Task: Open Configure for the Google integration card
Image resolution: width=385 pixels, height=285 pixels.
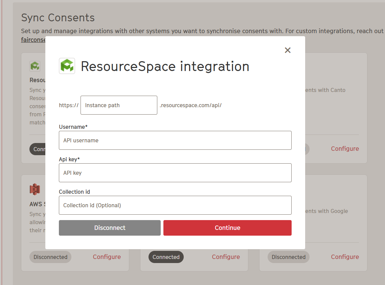Action: click(345, 257)
